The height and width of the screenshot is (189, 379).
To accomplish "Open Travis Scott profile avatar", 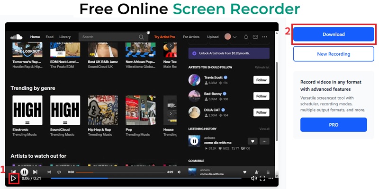I will coord(194,80).
